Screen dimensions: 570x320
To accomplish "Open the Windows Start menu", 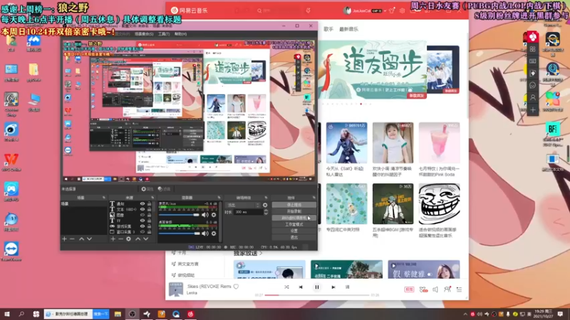I will (7, 314).
